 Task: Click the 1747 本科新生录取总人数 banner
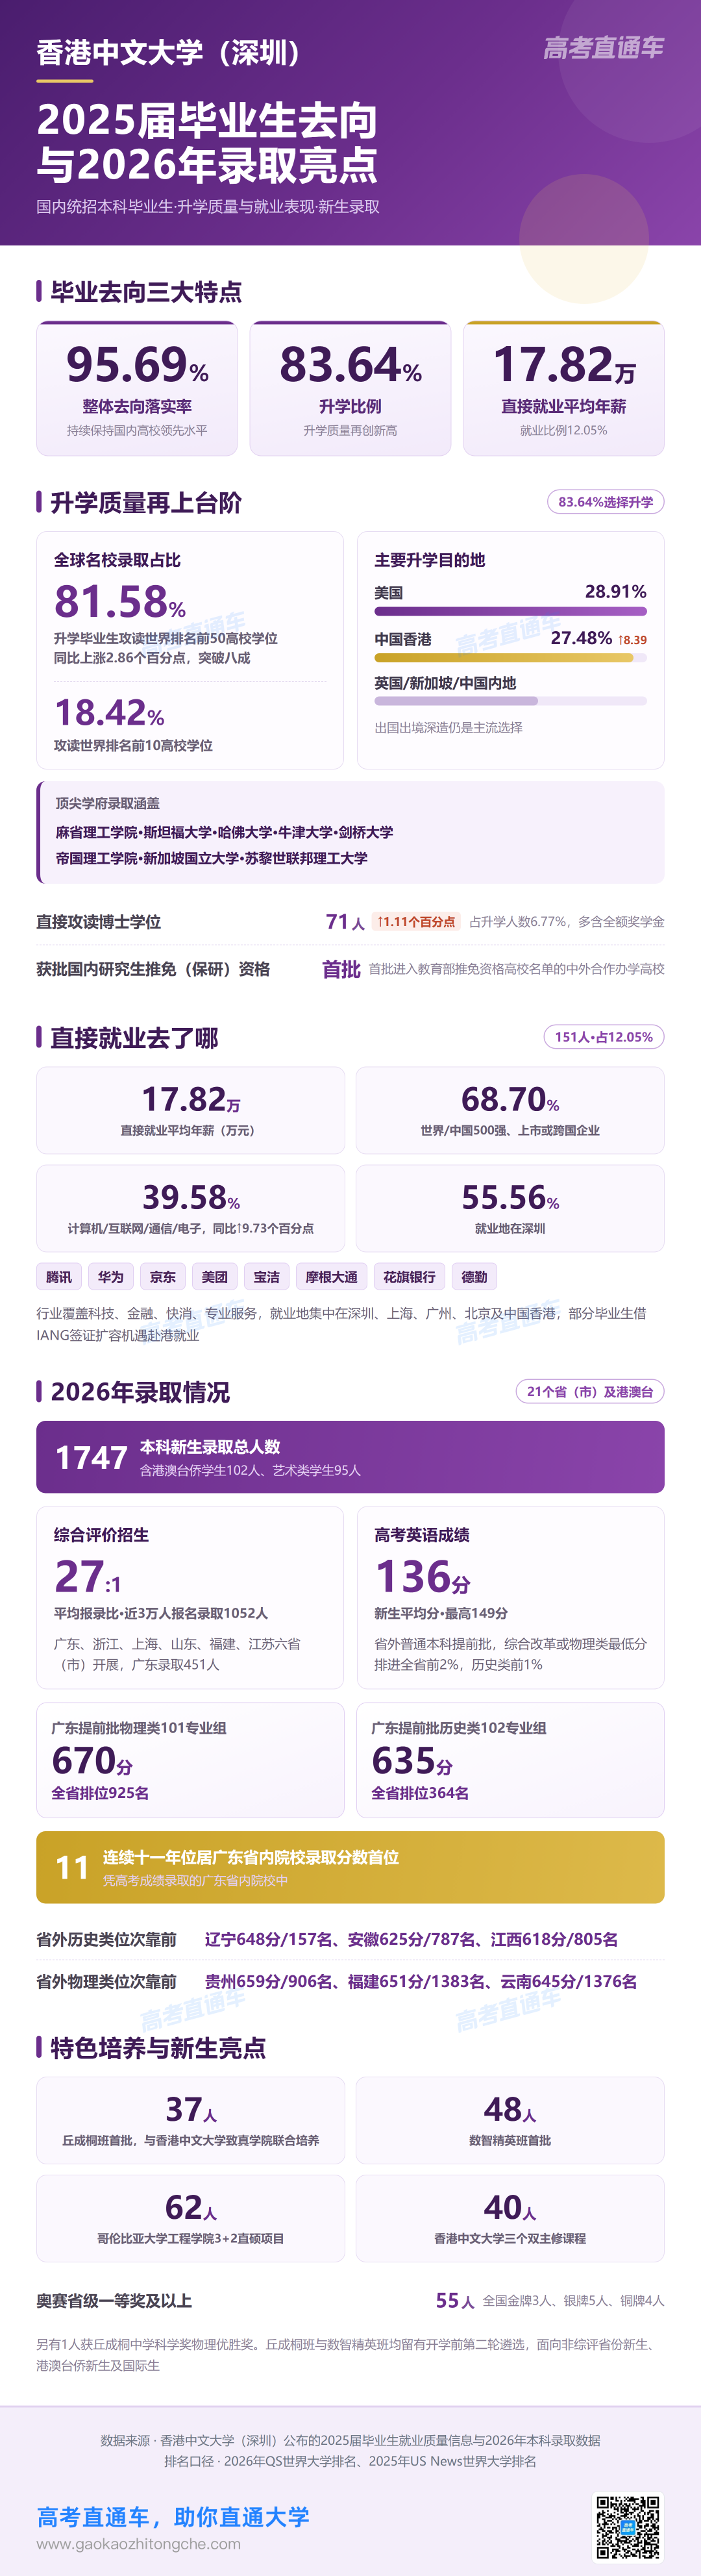350,1457
